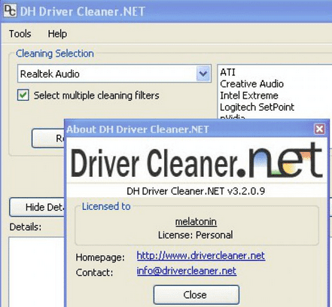332x307 pixels.
Task: Click the Close button in About dialog
Action: [196, 295]
